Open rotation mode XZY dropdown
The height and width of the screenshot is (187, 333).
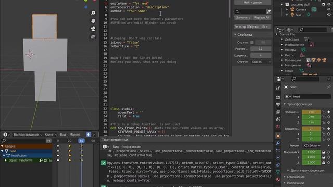click(311, 145)
